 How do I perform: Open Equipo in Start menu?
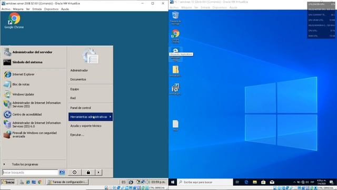(75, 89)
